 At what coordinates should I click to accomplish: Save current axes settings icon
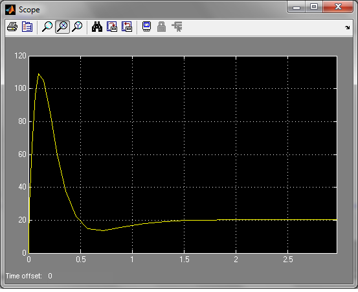tap(112, 27)
